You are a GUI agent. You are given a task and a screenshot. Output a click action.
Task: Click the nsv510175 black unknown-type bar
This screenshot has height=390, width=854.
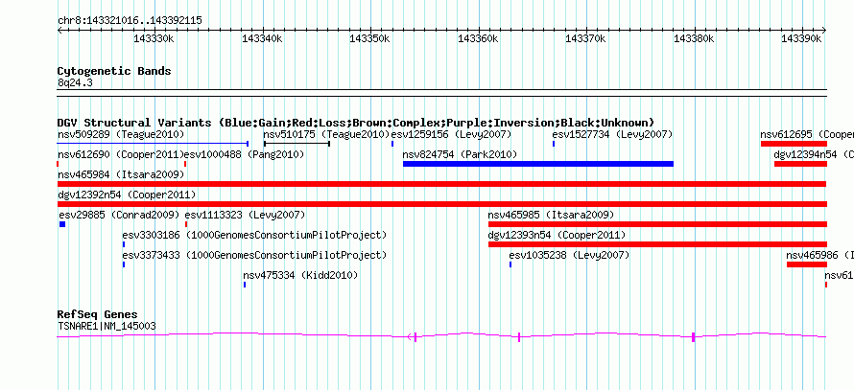(297, 144)
